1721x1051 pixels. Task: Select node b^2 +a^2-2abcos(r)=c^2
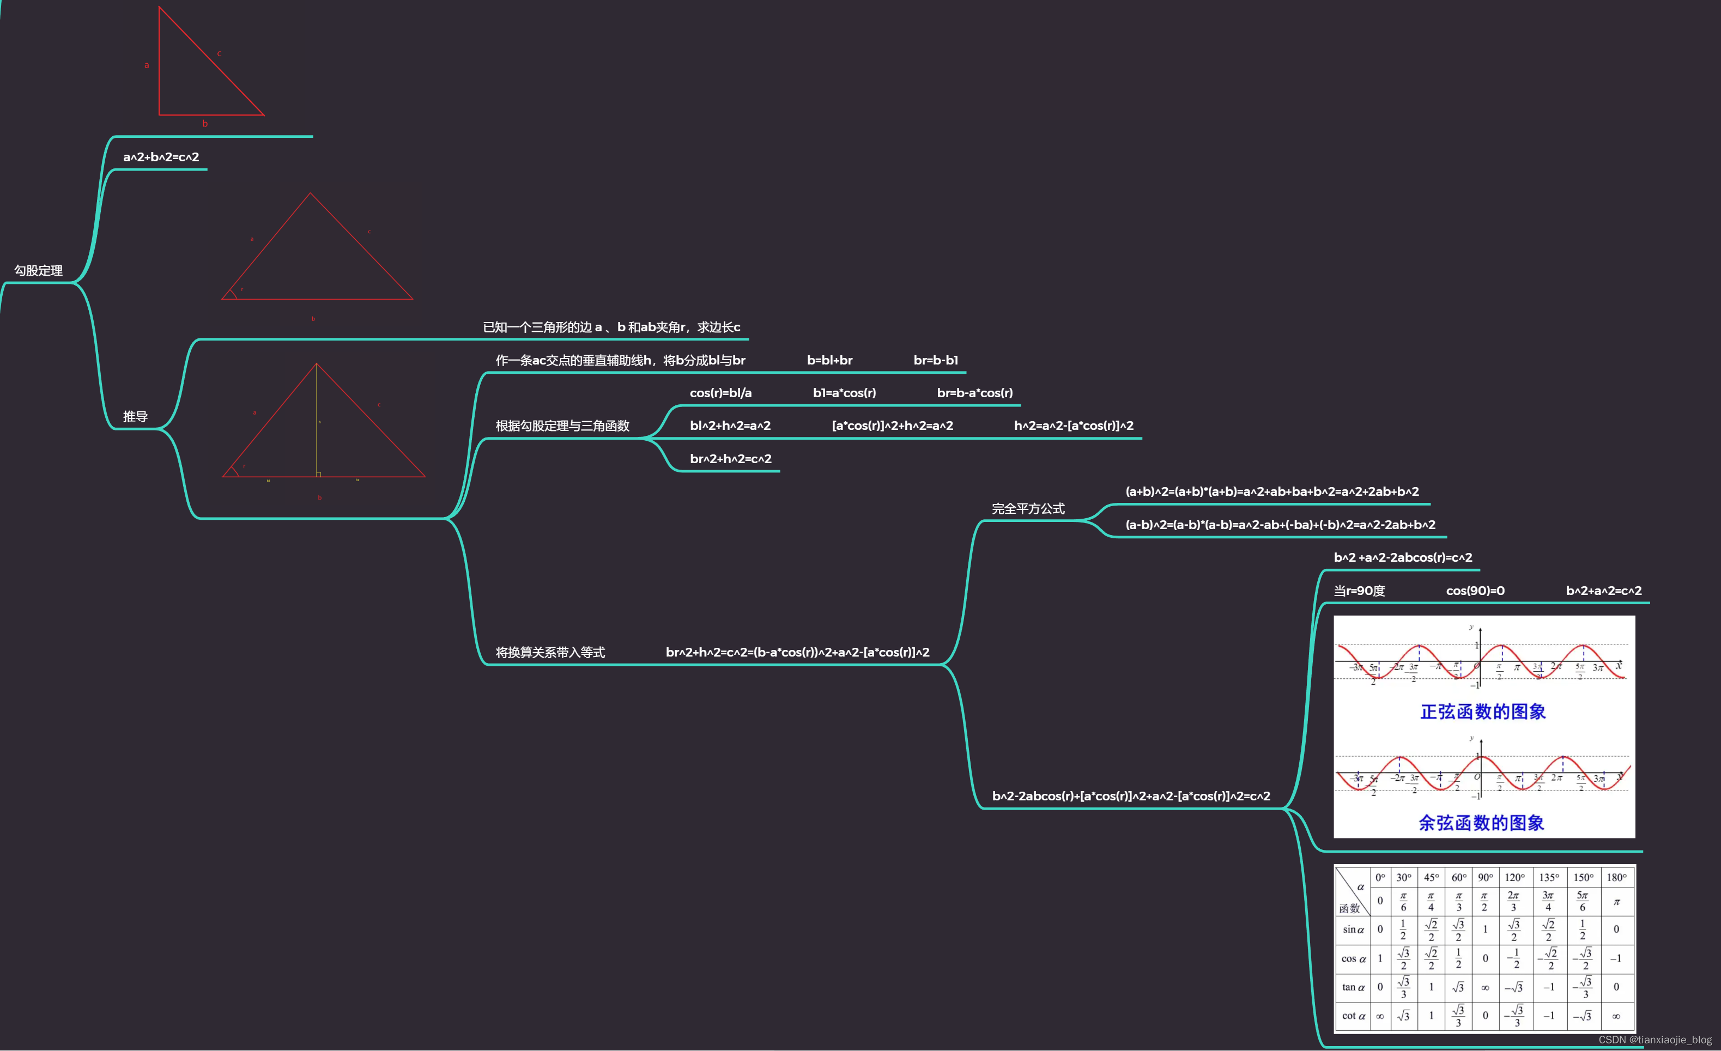(1403, 558)
